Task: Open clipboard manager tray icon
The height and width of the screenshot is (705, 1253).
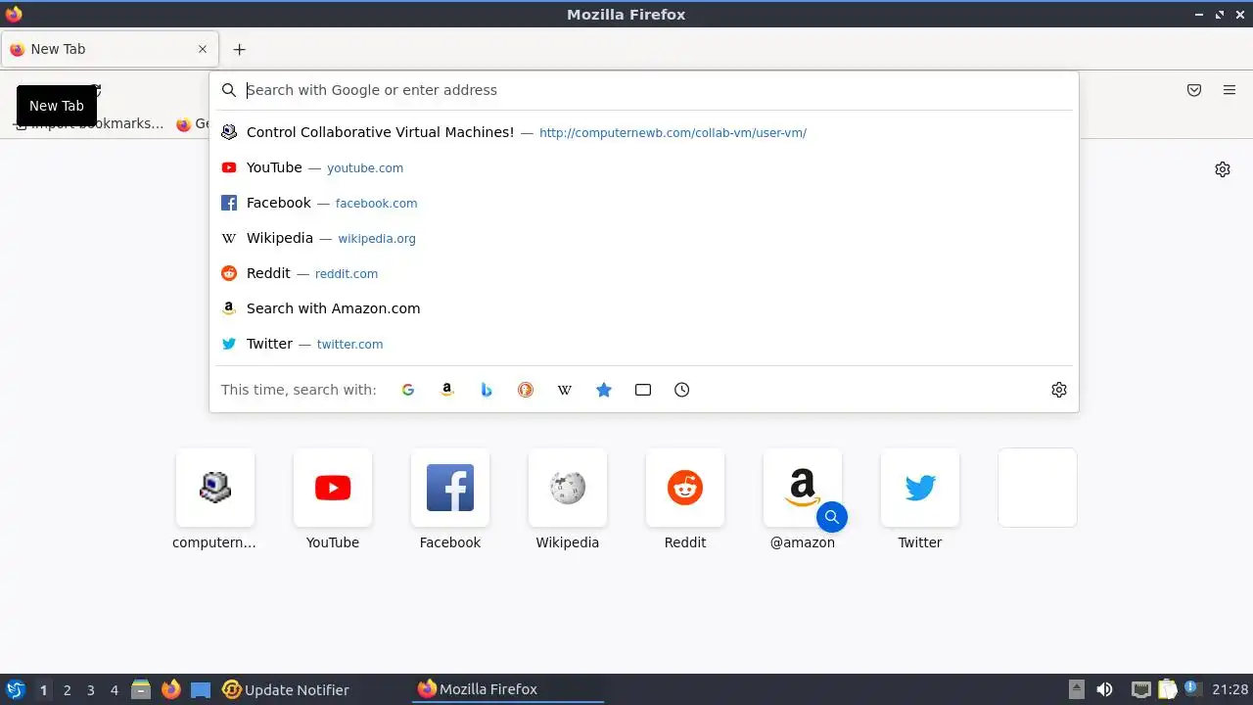Action: point(1167,689)
